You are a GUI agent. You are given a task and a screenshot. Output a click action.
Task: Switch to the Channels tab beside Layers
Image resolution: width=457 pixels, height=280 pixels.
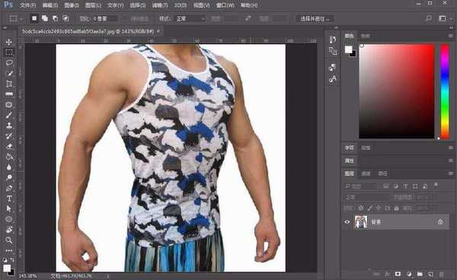click(x=366, y=173)
